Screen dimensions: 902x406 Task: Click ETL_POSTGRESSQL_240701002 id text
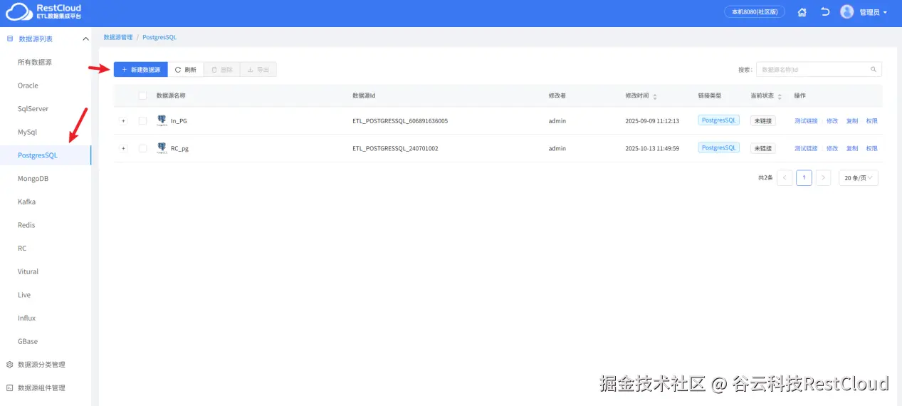pyautogui.click(x=395, y=148)
